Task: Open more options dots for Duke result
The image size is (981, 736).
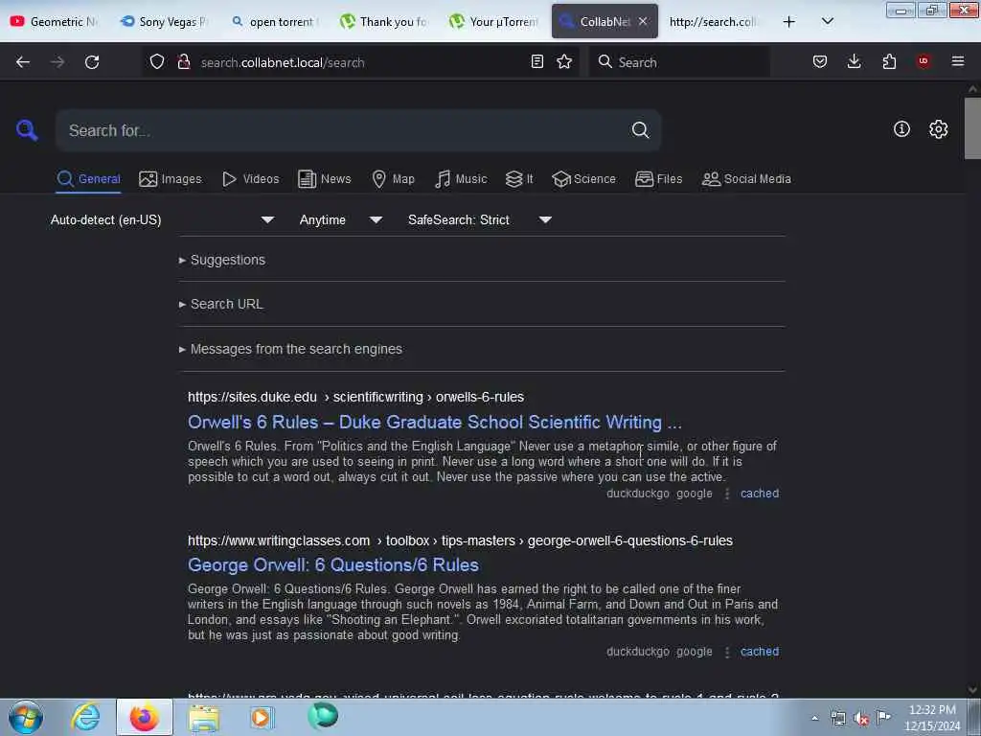Action: pyautogui.click(x=727, y=494)
